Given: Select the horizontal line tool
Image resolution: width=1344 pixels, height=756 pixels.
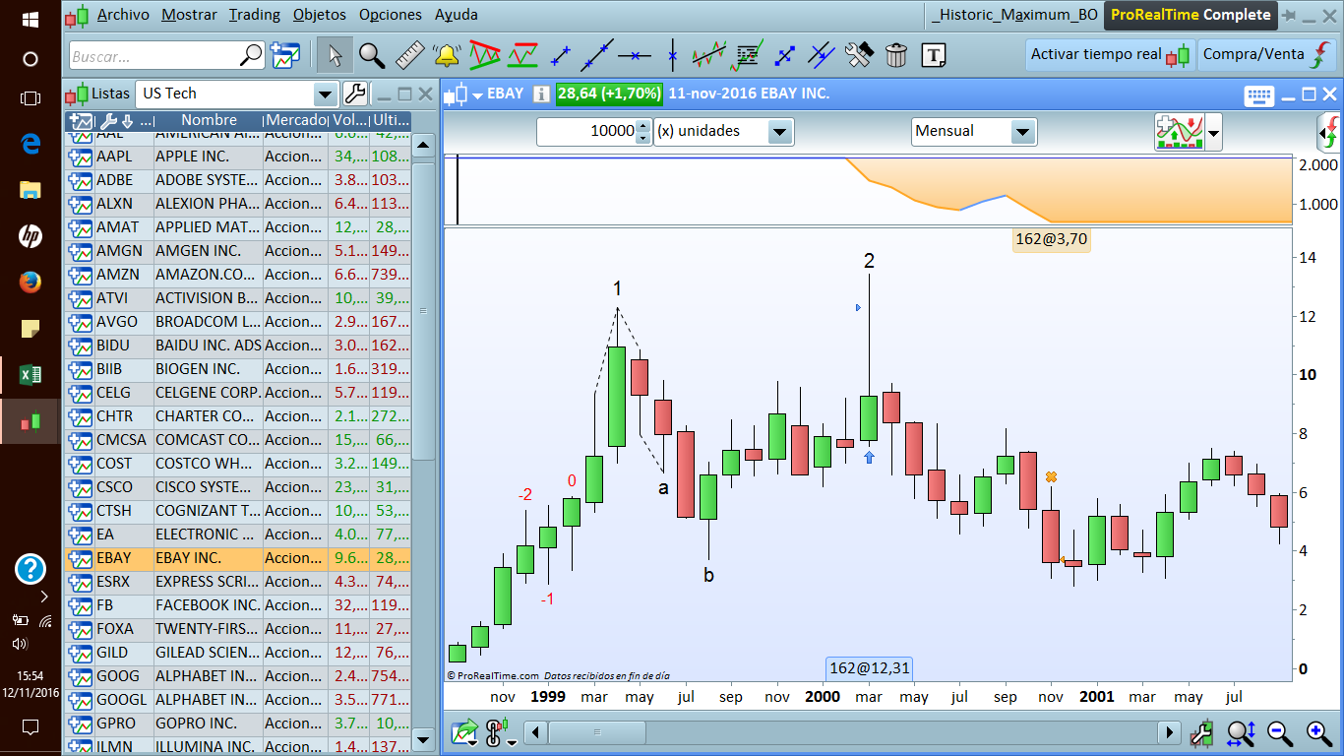Looking at the screenshot, I should (x=635, y=55).
